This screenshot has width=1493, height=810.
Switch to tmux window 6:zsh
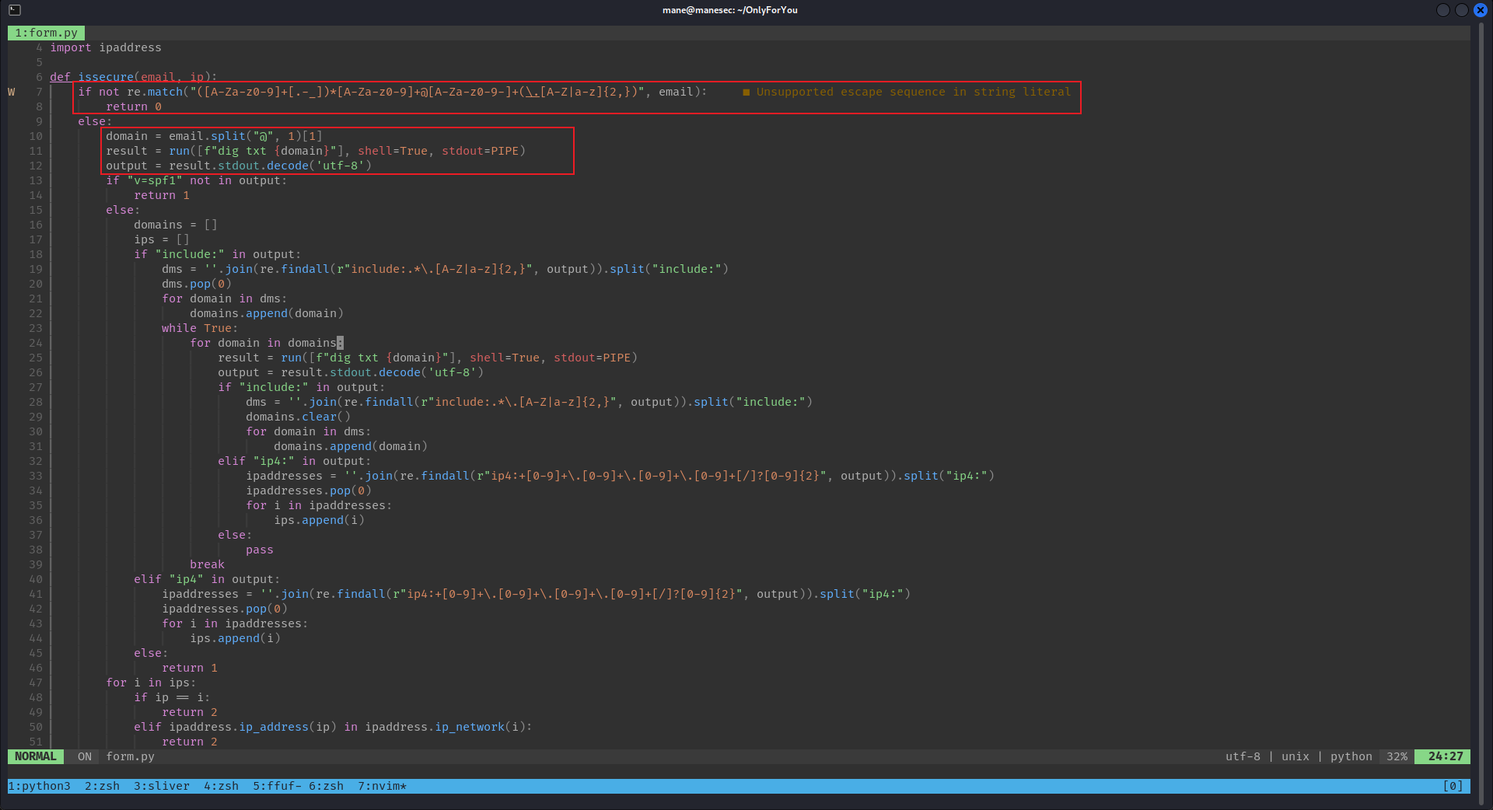tap(326, 786)
